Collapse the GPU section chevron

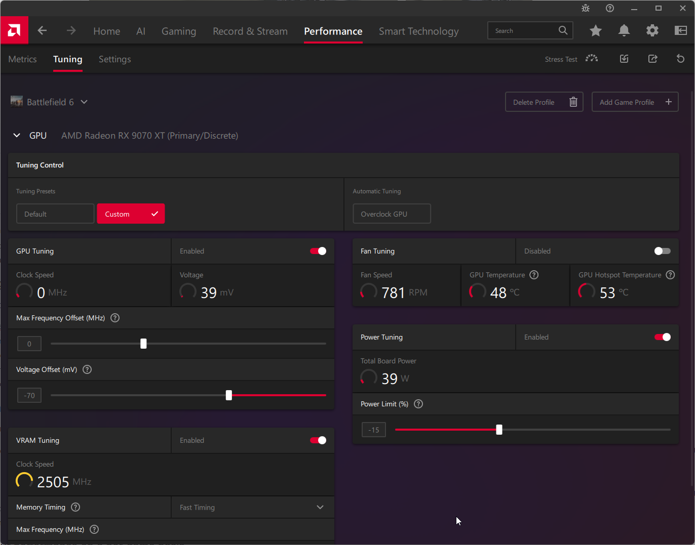tap(17, 136)
